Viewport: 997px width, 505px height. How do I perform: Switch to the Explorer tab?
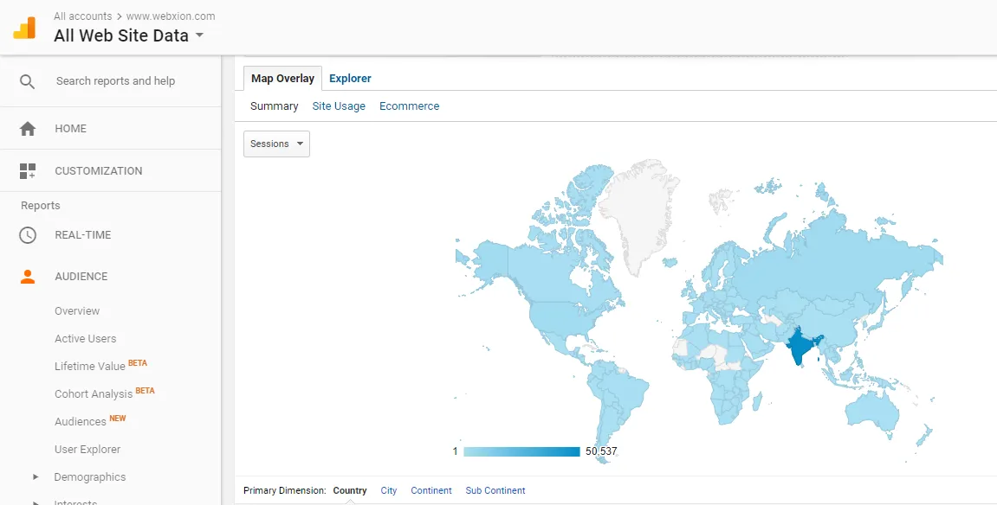pyautogui.click(x=350, y=79)
